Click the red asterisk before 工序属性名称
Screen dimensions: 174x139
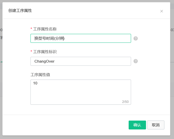[x=31, y=28]
